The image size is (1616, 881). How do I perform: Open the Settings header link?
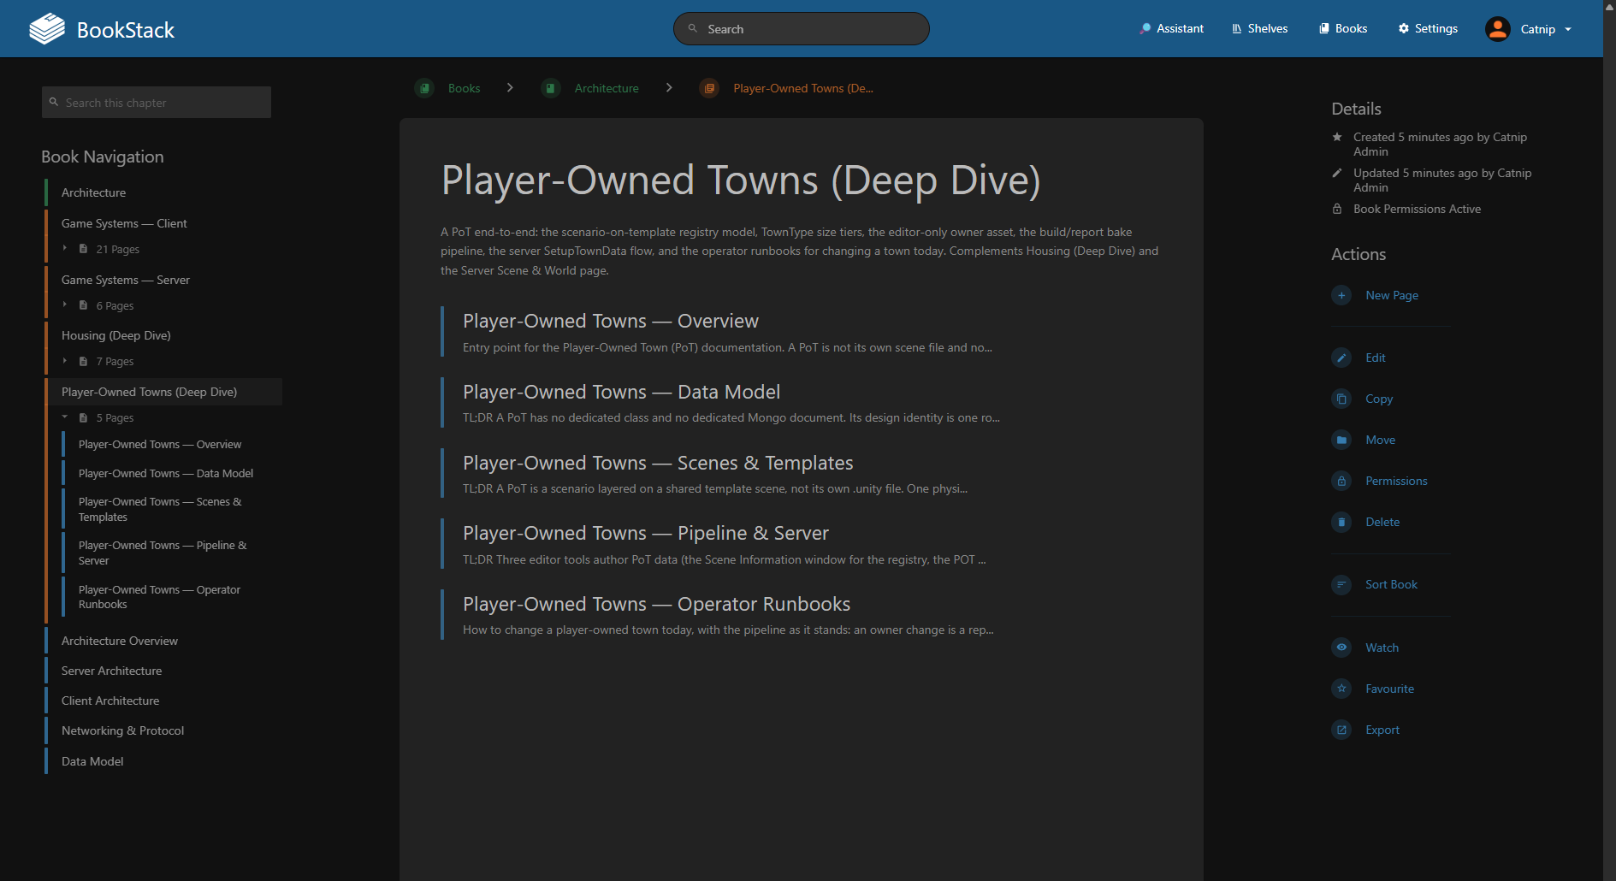click(x=1428, y=29)
